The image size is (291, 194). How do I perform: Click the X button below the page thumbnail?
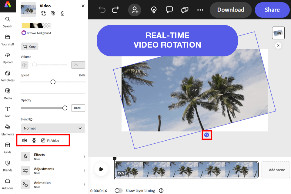click(278, 45)
